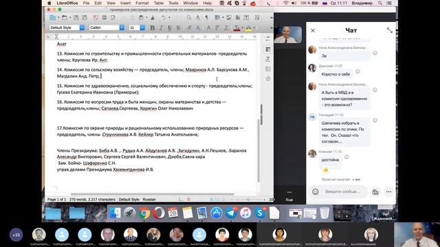
Task: Expand the Insert Table dropdown arrow
Action: click(x=223, y=18)
